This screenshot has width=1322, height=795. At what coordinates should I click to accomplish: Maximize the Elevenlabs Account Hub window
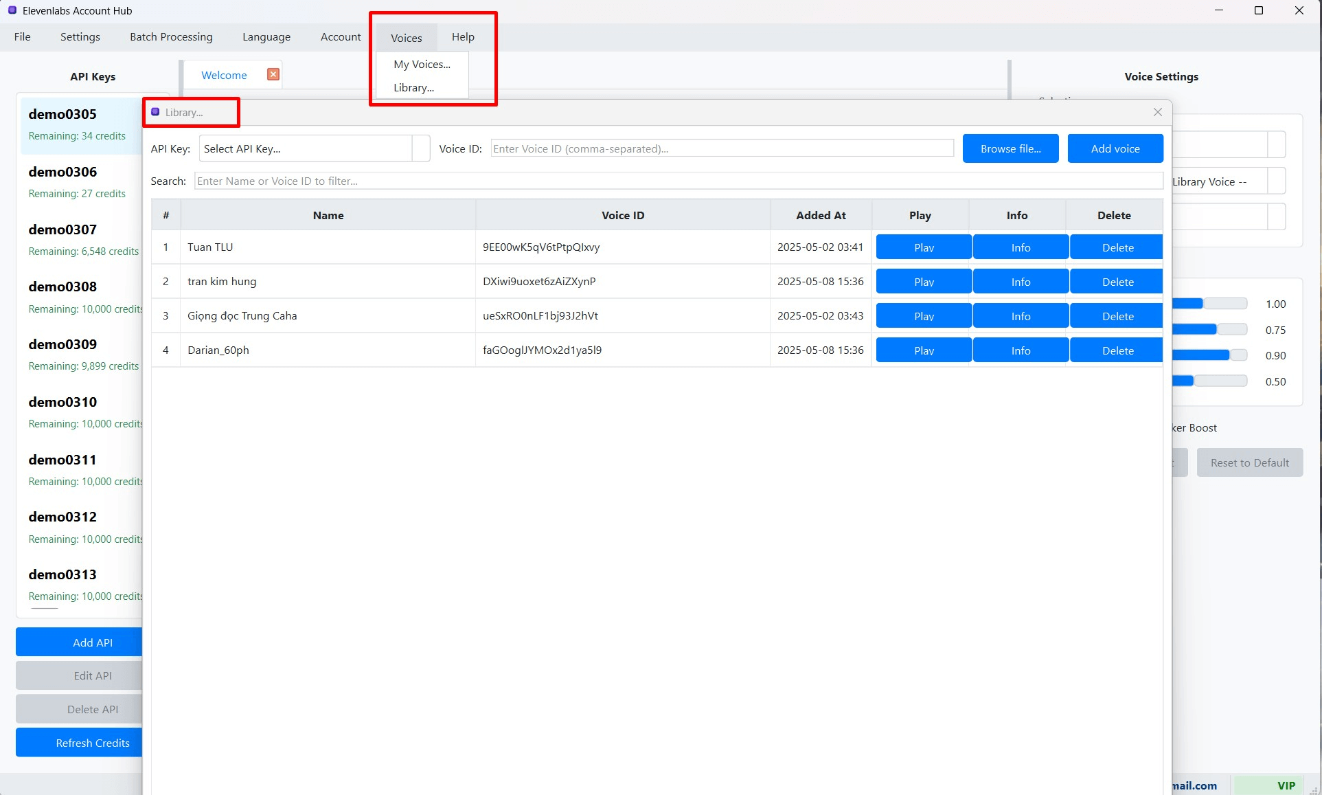(1259, 10)
